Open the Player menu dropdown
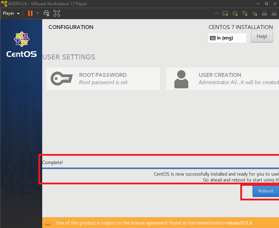Screen dimensions: 279x228 coord(11,13)
